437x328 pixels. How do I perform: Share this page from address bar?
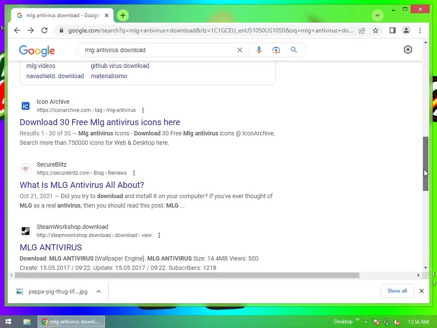pyautogui.click(x=362, y=30)
